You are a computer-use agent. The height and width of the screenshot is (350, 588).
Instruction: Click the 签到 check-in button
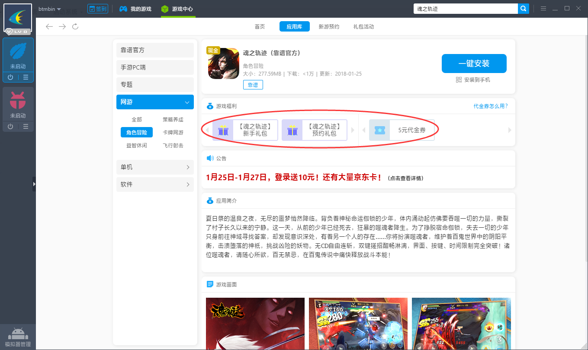pos(98,9)
